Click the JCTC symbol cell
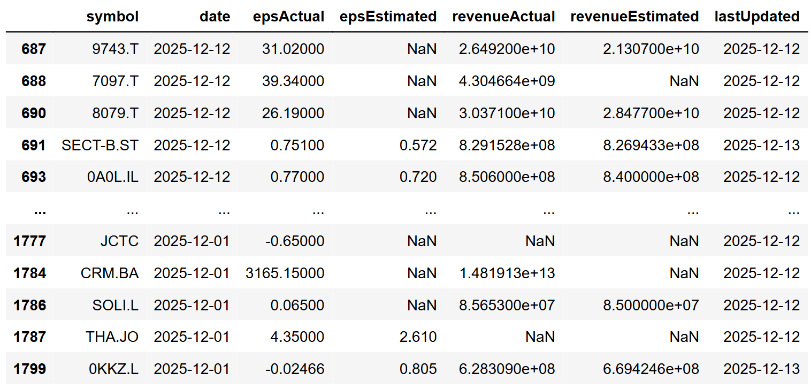 click(119, 241)
